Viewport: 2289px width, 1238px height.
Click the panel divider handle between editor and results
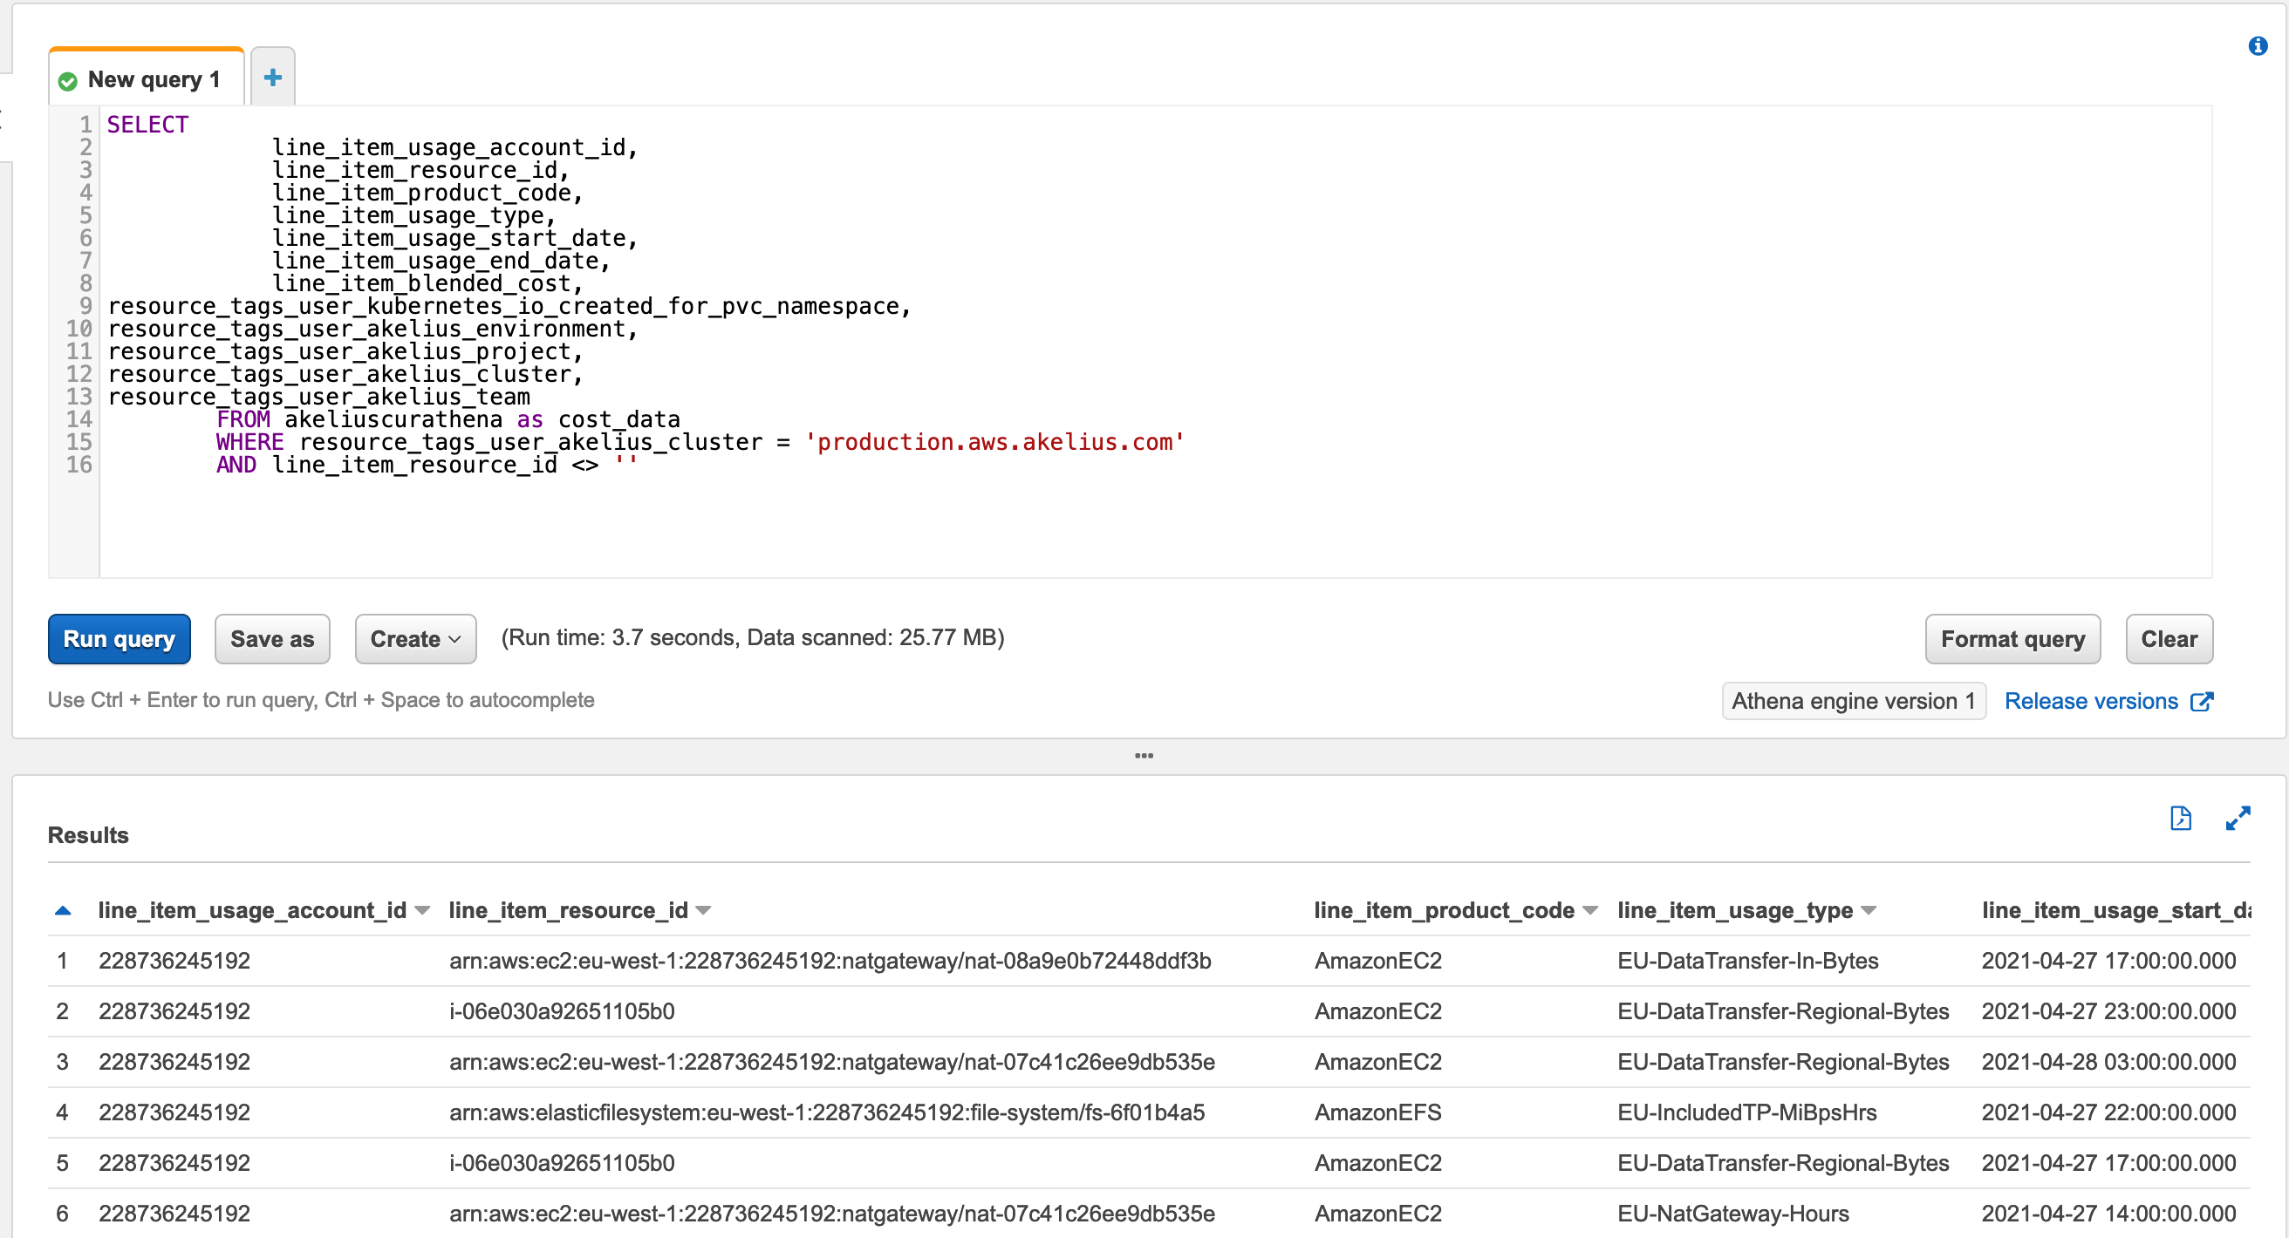(1144, 756)
